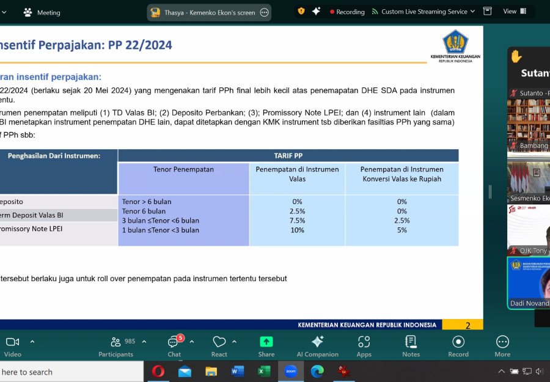Open File Explorer from the taskbar
The height and width of the screenshot is (382, 550).
211,371
